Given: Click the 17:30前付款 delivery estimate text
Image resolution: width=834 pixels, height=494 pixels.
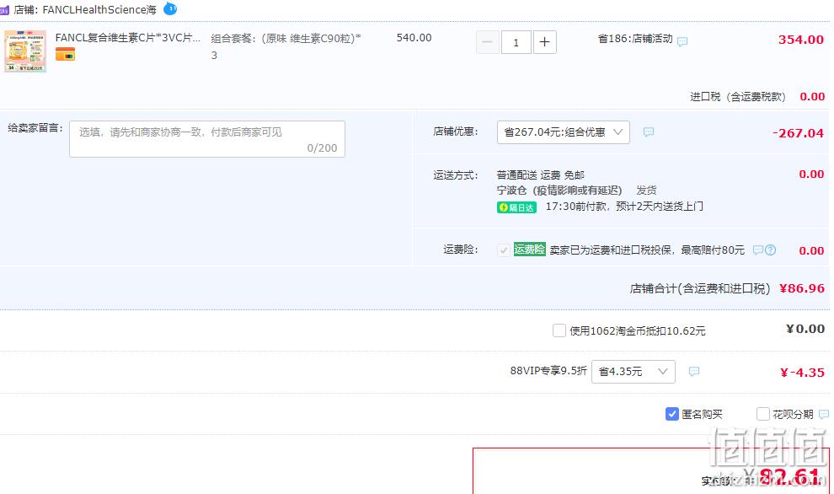Looking at the screenshot, I should pyautogui.click(x=624, y=206).
